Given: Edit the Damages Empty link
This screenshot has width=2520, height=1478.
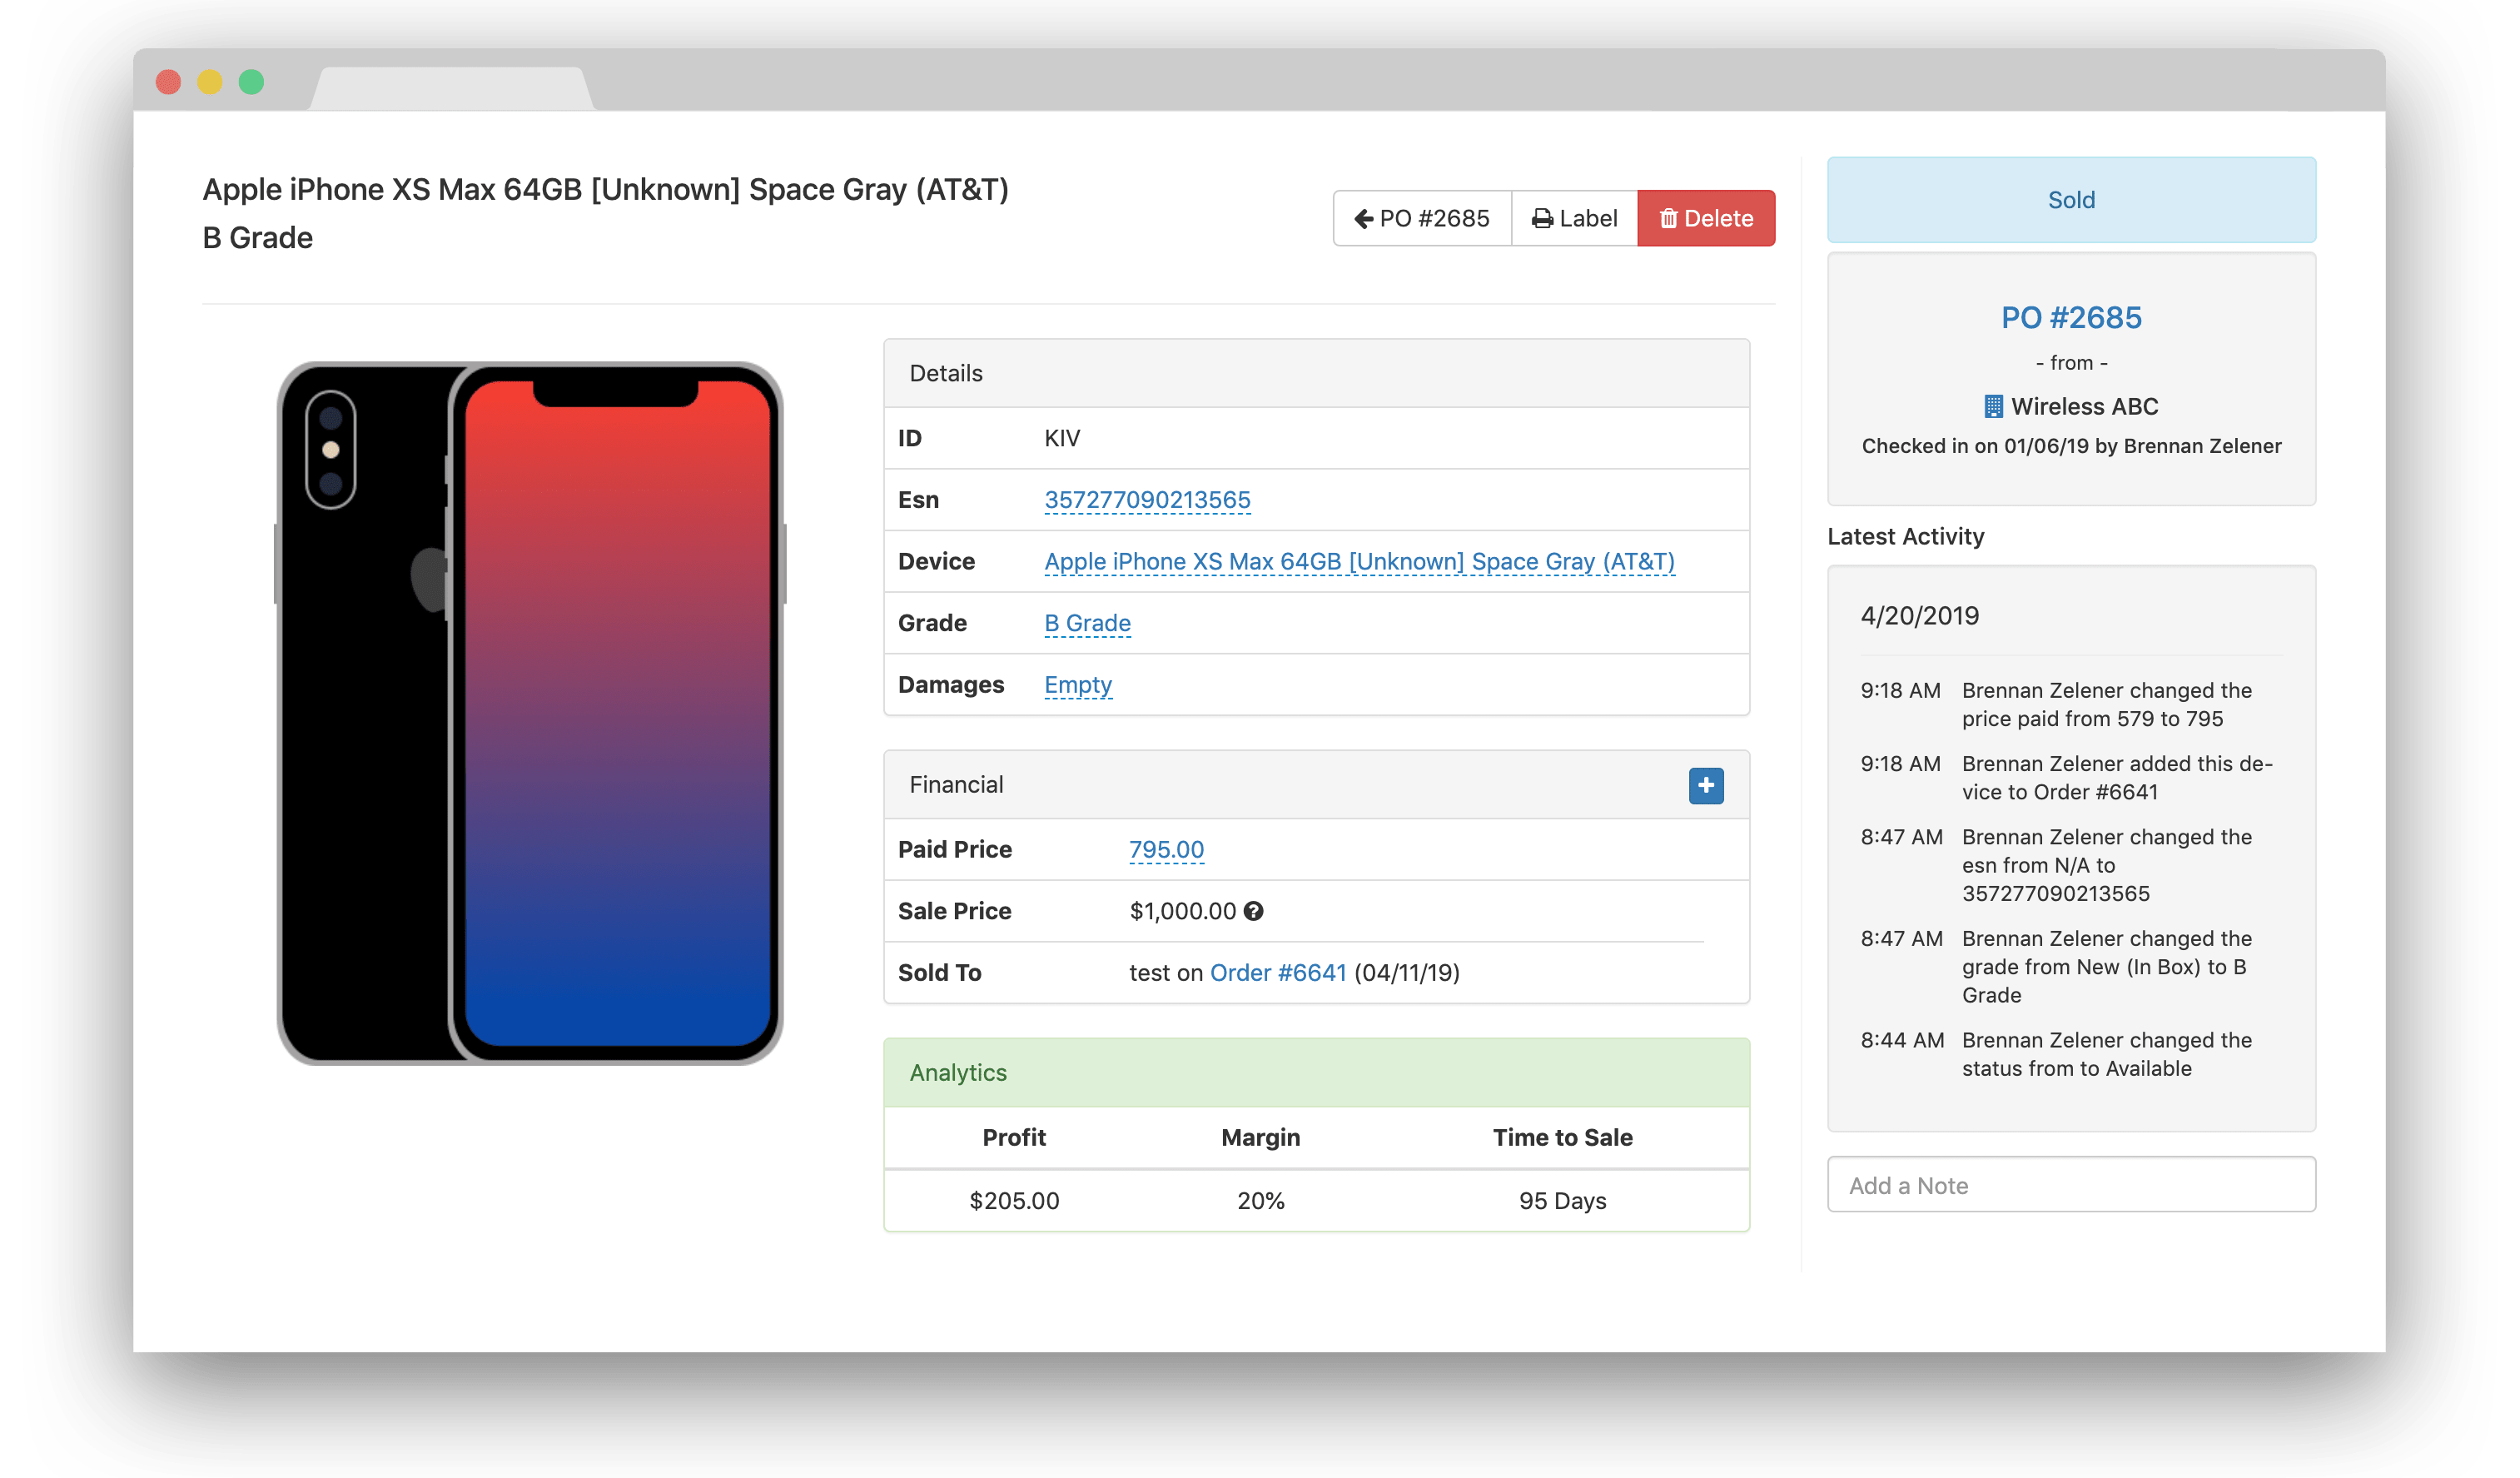Looking at the screenshot, I should [x=1078, y=685].
